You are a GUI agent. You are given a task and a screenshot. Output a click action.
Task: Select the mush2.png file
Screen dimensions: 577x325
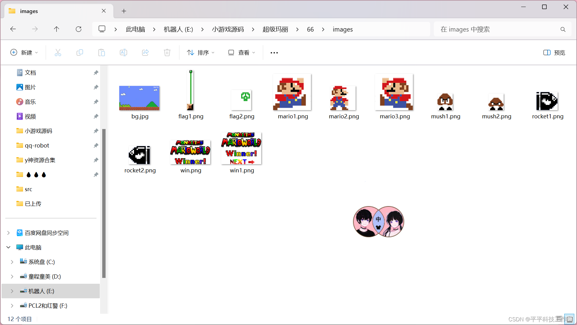tap(497, 106)
